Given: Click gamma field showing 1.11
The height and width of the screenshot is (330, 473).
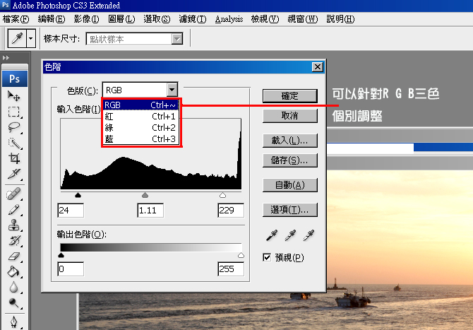Looking at the screenshot, I should tap(150, 210).
